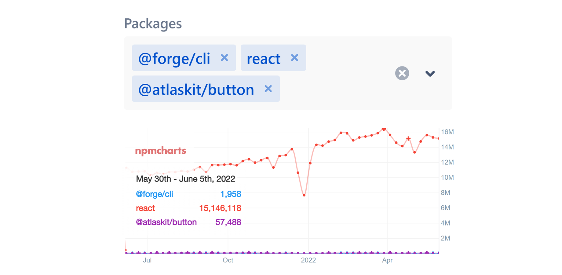
Task: Click the 2022 label on the x-axis
Action: (x=308, y=260)
